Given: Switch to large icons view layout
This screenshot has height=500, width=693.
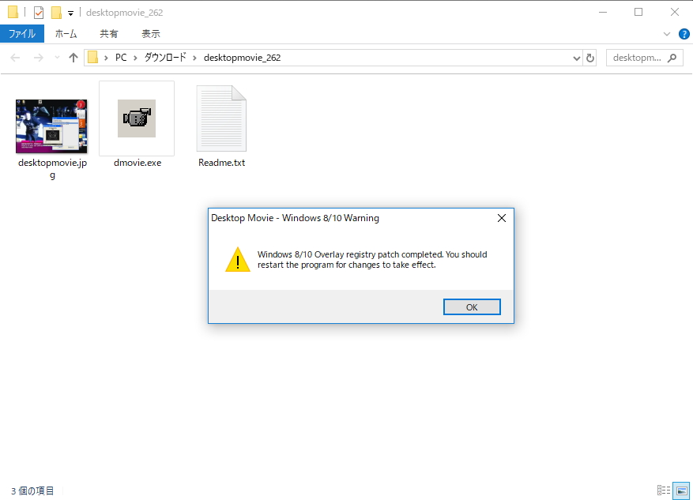Looking at the screenshot, I should pyautogui.click(x=681, y=491).
